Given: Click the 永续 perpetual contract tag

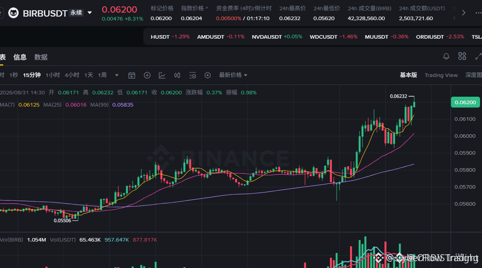Looking at the screenshot, I should point(76,13).
